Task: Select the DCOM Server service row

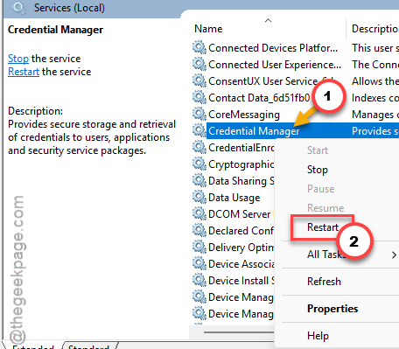Action: [239, 214]
